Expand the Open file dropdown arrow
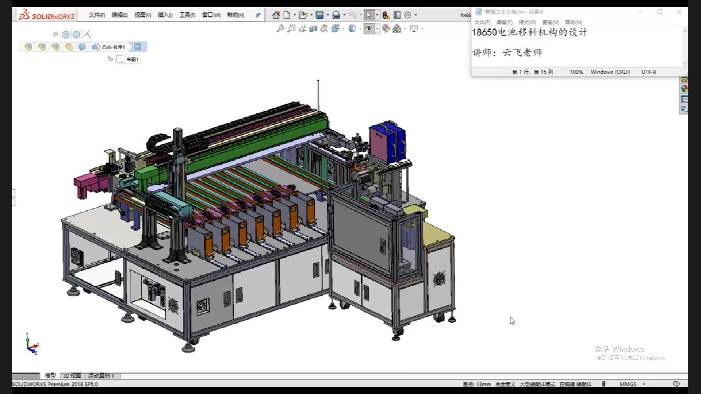The image size is (701, 394). [311, 15]
